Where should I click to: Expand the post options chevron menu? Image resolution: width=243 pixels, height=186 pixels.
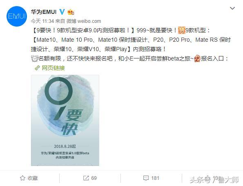click(232, 8)
